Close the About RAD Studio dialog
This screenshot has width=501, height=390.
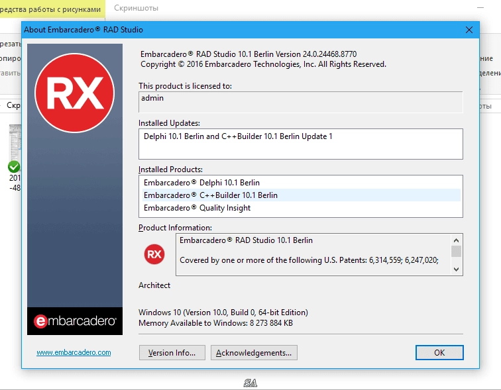point(469,30)
